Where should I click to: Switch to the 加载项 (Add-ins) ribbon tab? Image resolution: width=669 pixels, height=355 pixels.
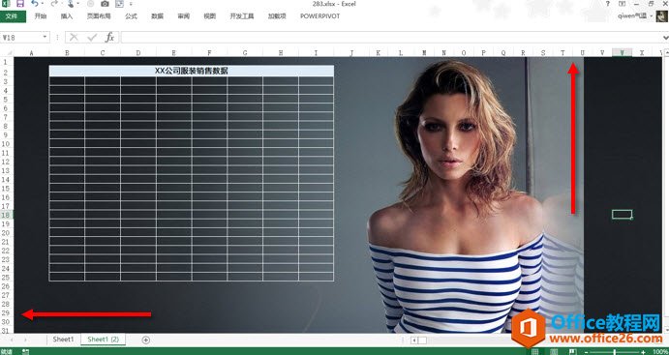pyautogui.click(x=277, y=16)
